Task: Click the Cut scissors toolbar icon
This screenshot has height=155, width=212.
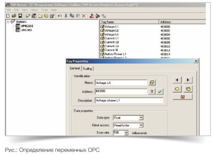Action: [65, 15]
